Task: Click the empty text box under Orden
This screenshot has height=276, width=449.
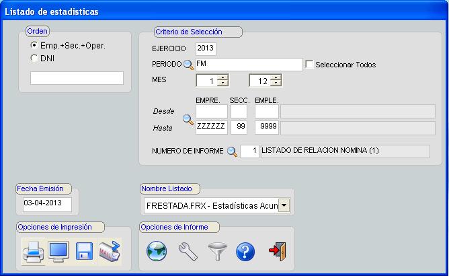Action: tap(77, 78)
